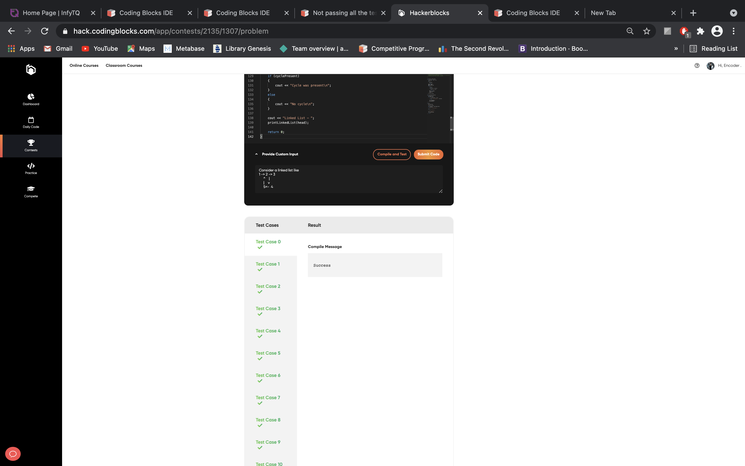Open the tab search dropdown arrow

(x=734, y=13)
